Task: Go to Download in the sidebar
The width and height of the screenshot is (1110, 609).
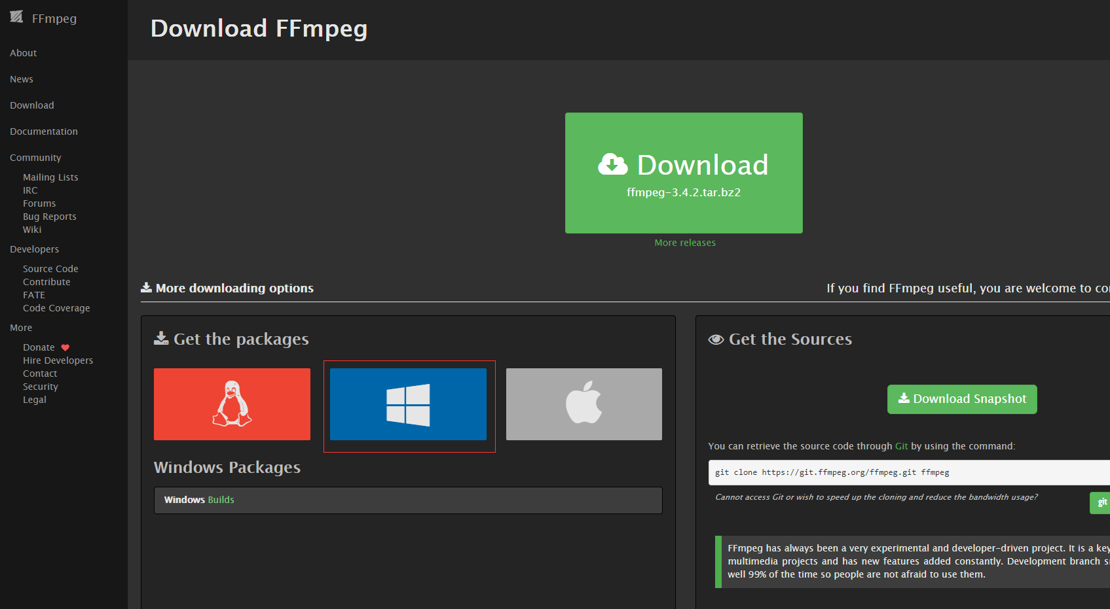Action: click(x=32, y=105)
